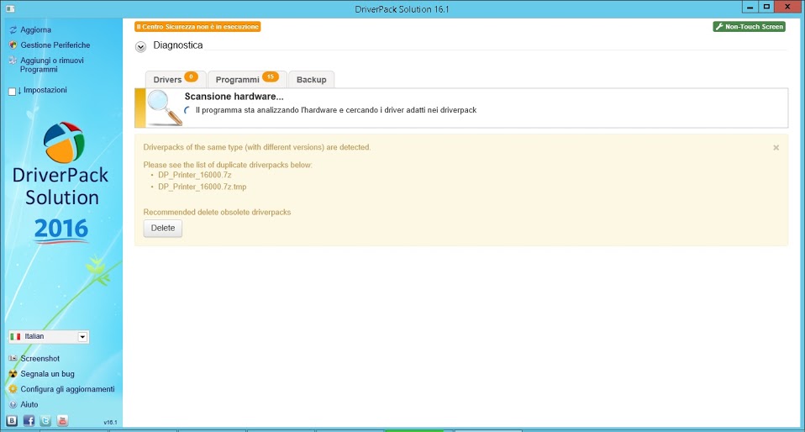Toggle the Impostazioni checkbox
Screen dimensions: 805x432
(13, 92)
